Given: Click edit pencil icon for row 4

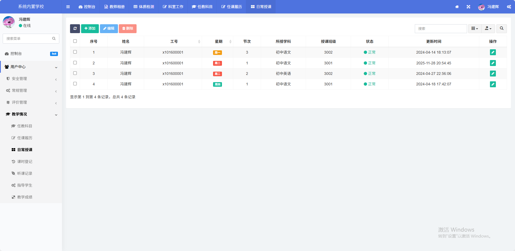Looking at the screenshot, I should pos(493,84).
